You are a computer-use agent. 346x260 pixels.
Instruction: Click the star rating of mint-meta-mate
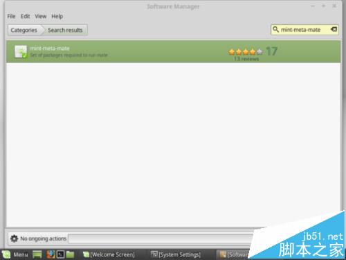pyautogui.click(x=246, y=52)
